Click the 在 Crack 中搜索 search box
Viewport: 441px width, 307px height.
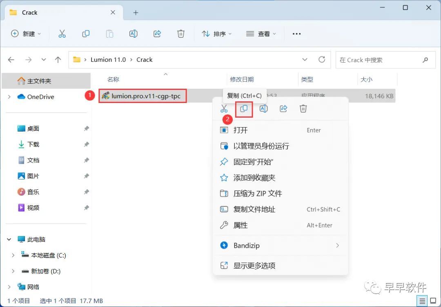pos(385,60)
